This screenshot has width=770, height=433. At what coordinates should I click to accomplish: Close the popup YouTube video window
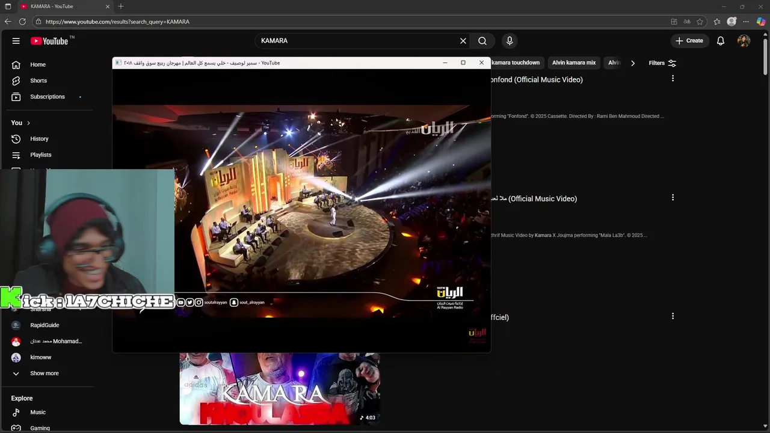point(481,63)
